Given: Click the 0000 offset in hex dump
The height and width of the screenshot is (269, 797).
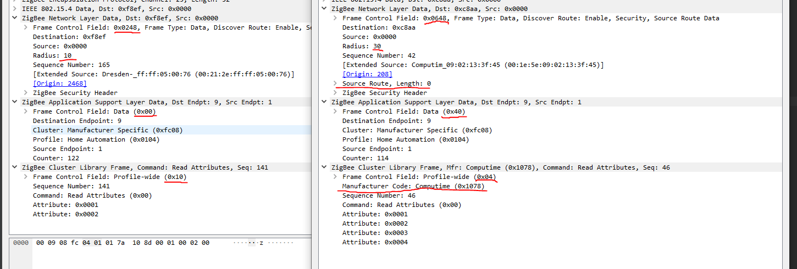Looking at the screenshot, I should pos(20,242).
